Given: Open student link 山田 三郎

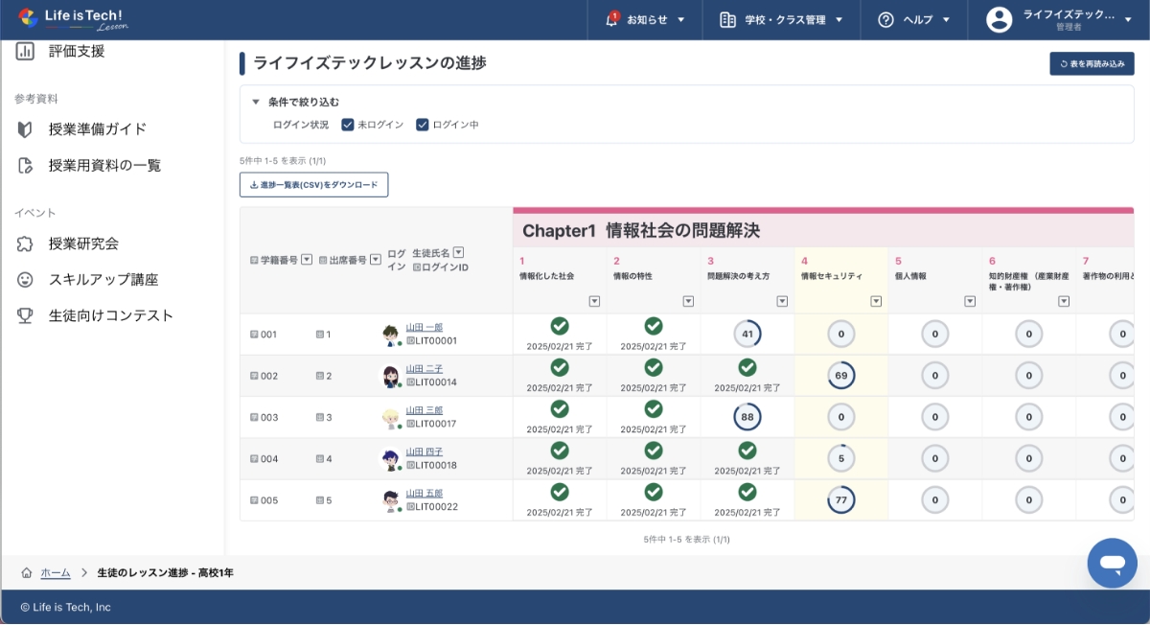Looking at the screenshot, I should tap(425, 410).
